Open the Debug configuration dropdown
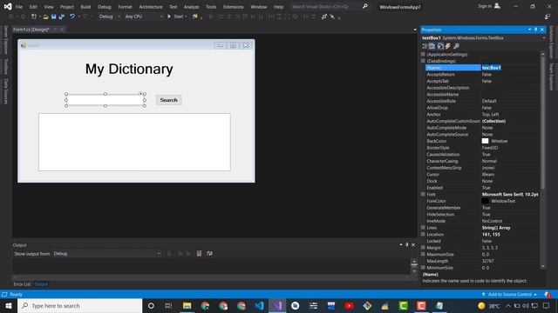The image size is (558, 313). click(110, 17)
